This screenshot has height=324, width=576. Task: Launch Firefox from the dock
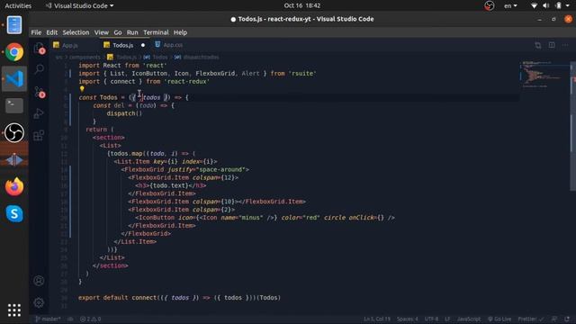[14, 186]
